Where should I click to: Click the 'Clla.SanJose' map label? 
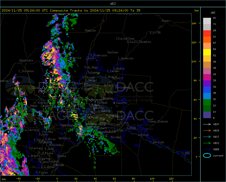[x=125, y=39]
